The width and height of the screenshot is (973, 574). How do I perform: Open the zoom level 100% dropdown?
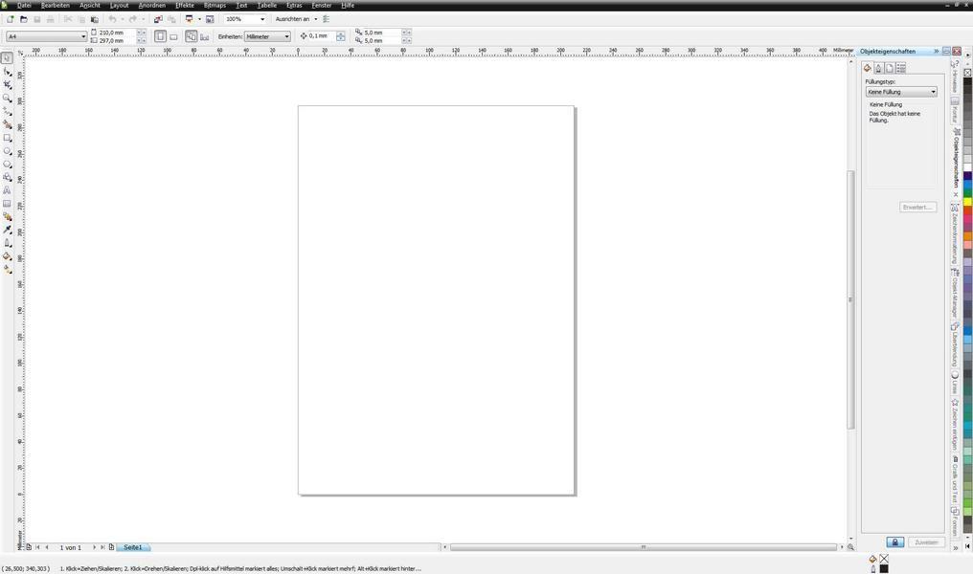(x=261, y=19)
